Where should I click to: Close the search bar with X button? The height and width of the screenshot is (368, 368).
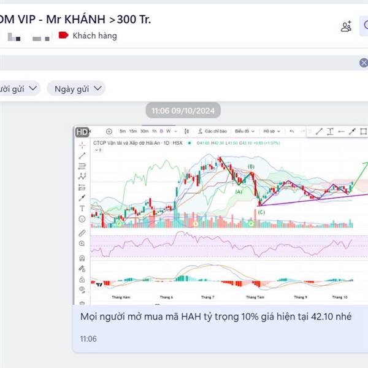coord(364,63)
